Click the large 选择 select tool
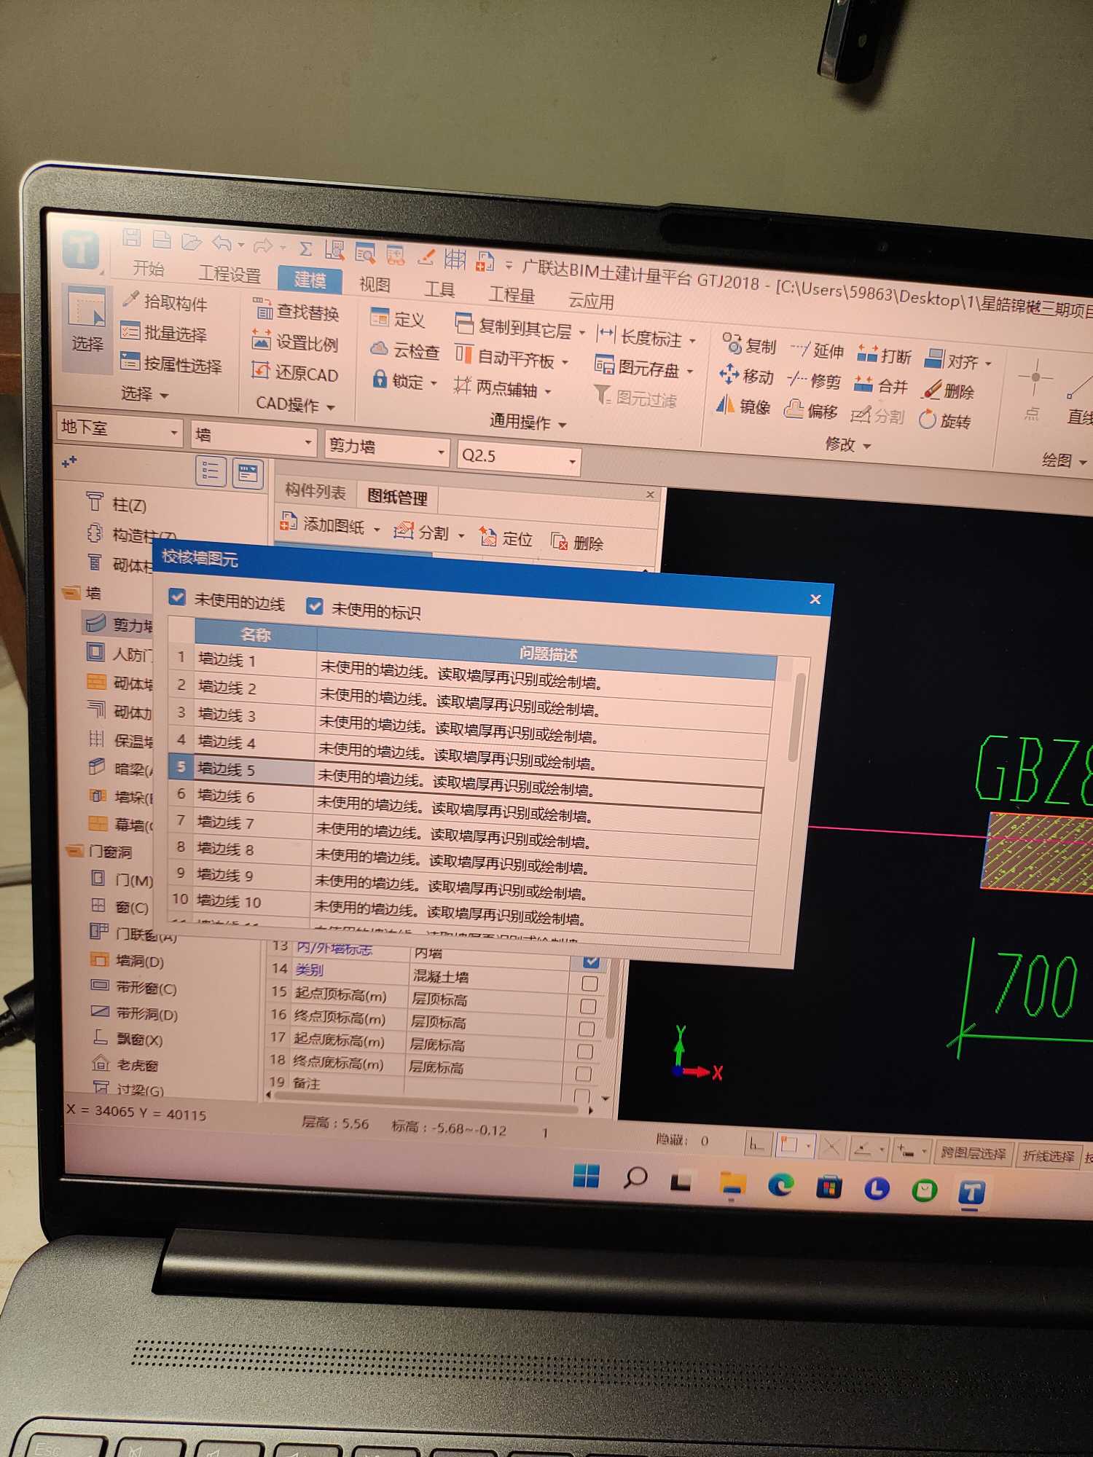 coord(87,328)
